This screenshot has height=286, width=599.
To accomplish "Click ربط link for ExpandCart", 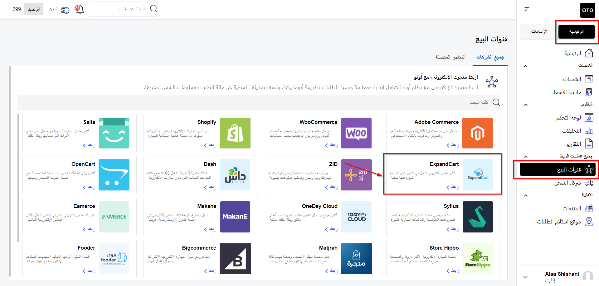I will point(453,187).
